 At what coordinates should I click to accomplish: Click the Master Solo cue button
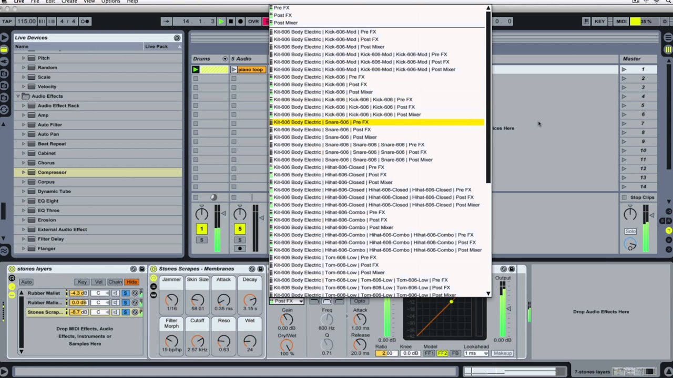click(630, 231)
